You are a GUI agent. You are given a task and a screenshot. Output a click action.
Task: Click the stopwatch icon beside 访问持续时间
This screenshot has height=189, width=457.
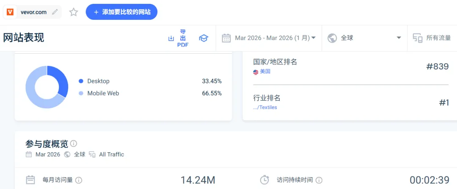click(x=264, y=180)
